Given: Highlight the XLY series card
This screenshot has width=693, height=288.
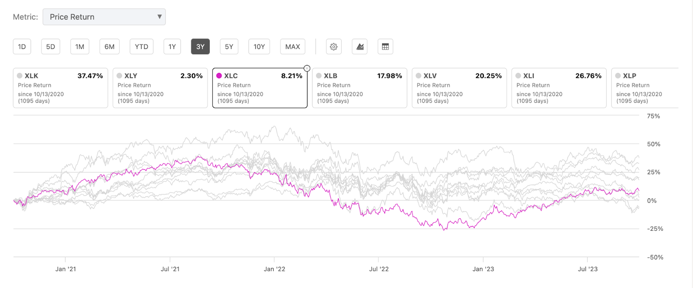Looking at the screenshot, I should pyautogui.click(x=160, y=88).
